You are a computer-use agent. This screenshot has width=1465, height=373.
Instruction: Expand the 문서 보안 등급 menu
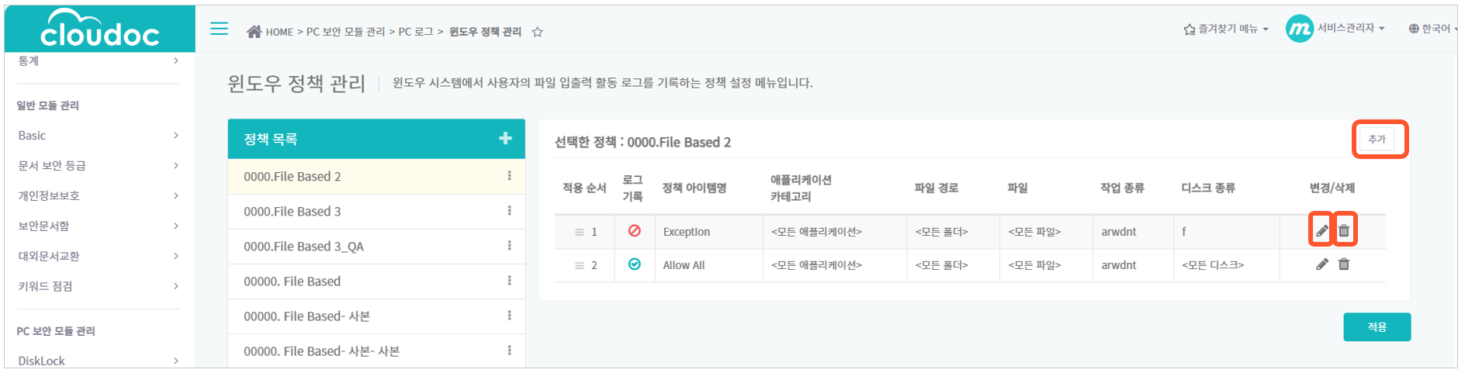[99, 166]
